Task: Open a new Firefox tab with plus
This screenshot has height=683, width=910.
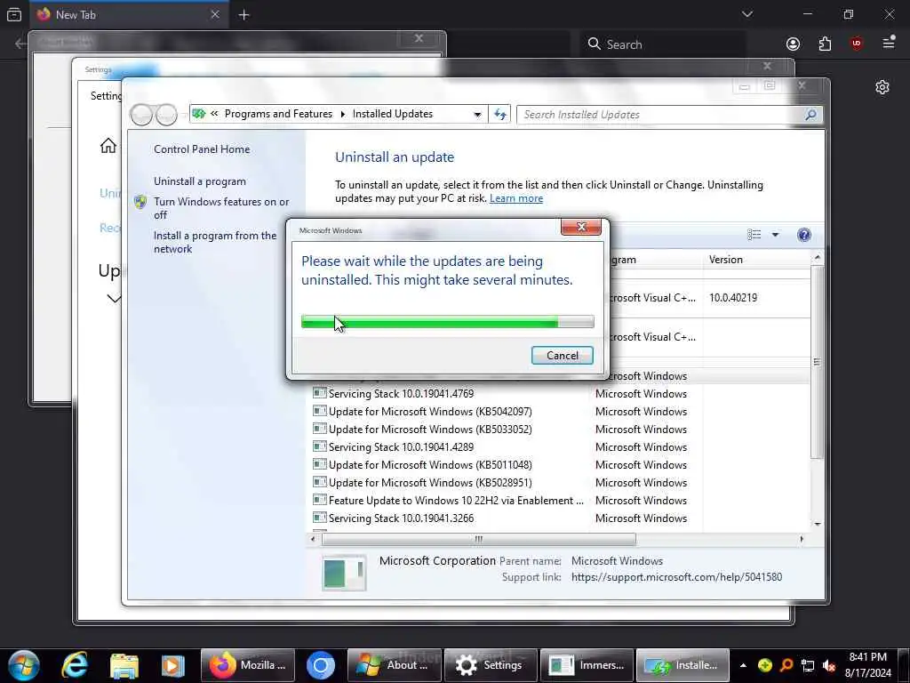Action: (x=243, y=15)
